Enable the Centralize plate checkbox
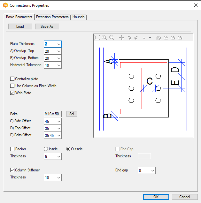The width and height of the screenshot is (201, 203). pos(12,79)
